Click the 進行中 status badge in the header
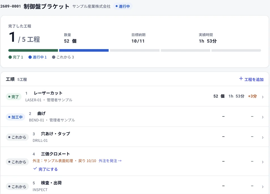The image size is (270, 194). click(123, 6)
